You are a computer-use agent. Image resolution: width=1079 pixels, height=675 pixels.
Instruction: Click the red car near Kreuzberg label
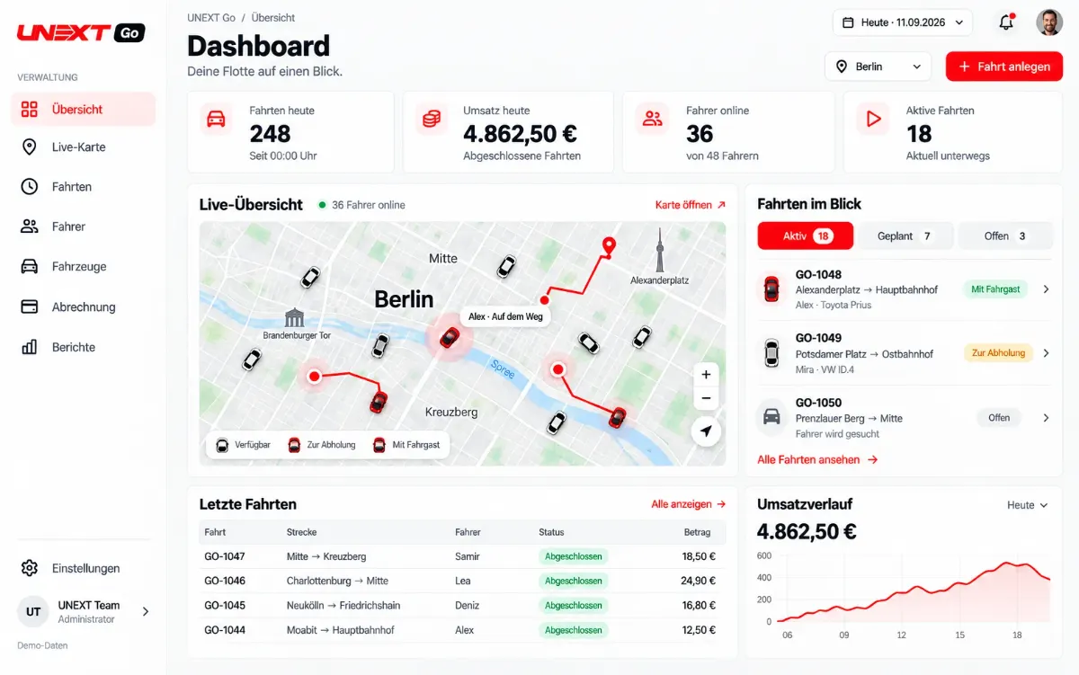(379, 402)
